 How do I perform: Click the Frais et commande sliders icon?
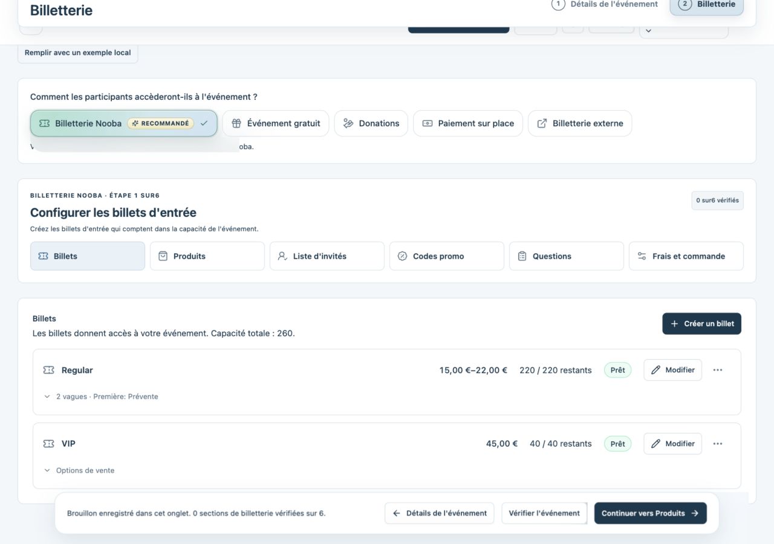pyautogui.click(x=642, y=256)
